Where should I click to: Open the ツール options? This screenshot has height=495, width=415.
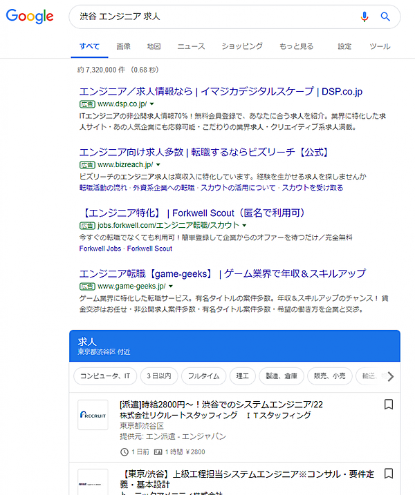point(380,46)
